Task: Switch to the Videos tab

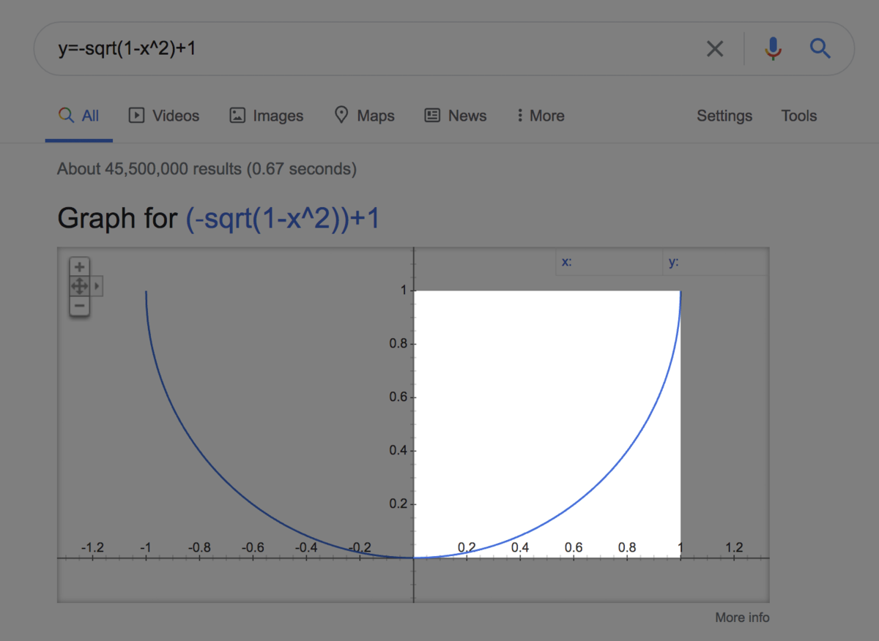Action: 164,116
